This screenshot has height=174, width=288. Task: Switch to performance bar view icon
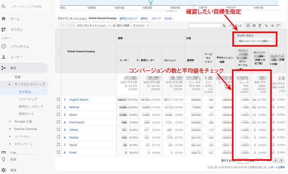pos(260,25)
